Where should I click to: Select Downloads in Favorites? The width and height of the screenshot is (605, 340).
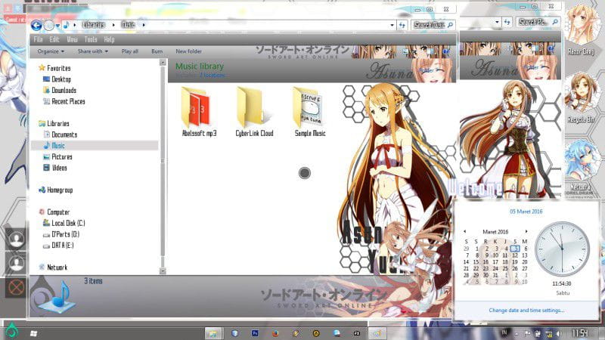tap(63, 90)
